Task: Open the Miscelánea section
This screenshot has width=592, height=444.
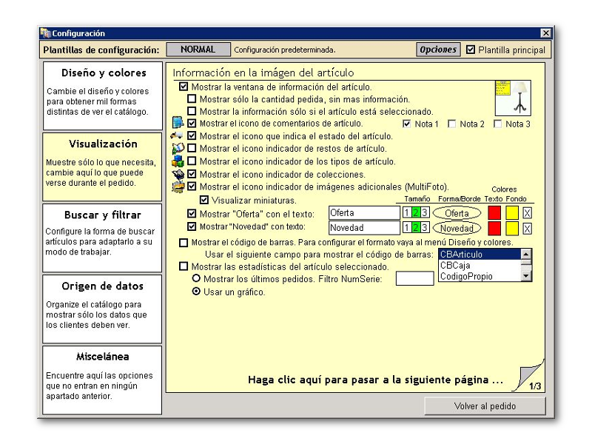Action: click(102, 380)
